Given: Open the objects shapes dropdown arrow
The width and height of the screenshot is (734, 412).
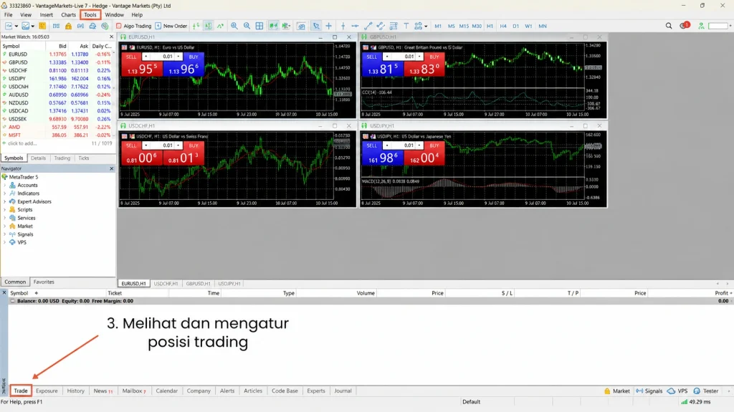Looking at the screenshot, I should pyautogui.click(x=426, y=27).
